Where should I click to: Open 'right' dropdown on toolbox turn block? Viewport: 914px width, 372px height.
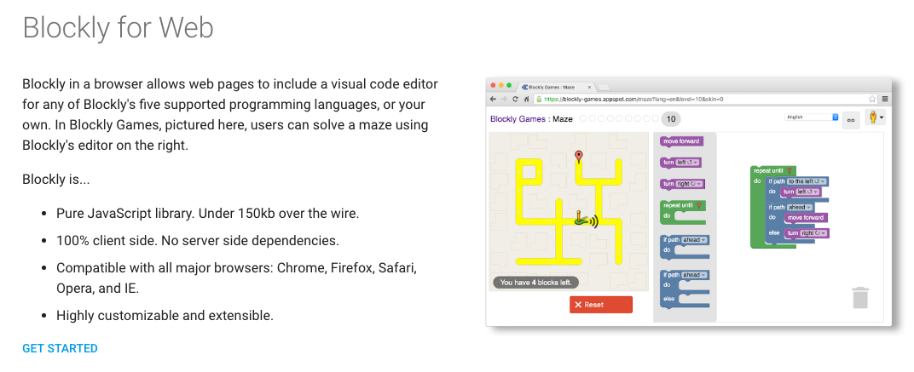coord(689,184)
